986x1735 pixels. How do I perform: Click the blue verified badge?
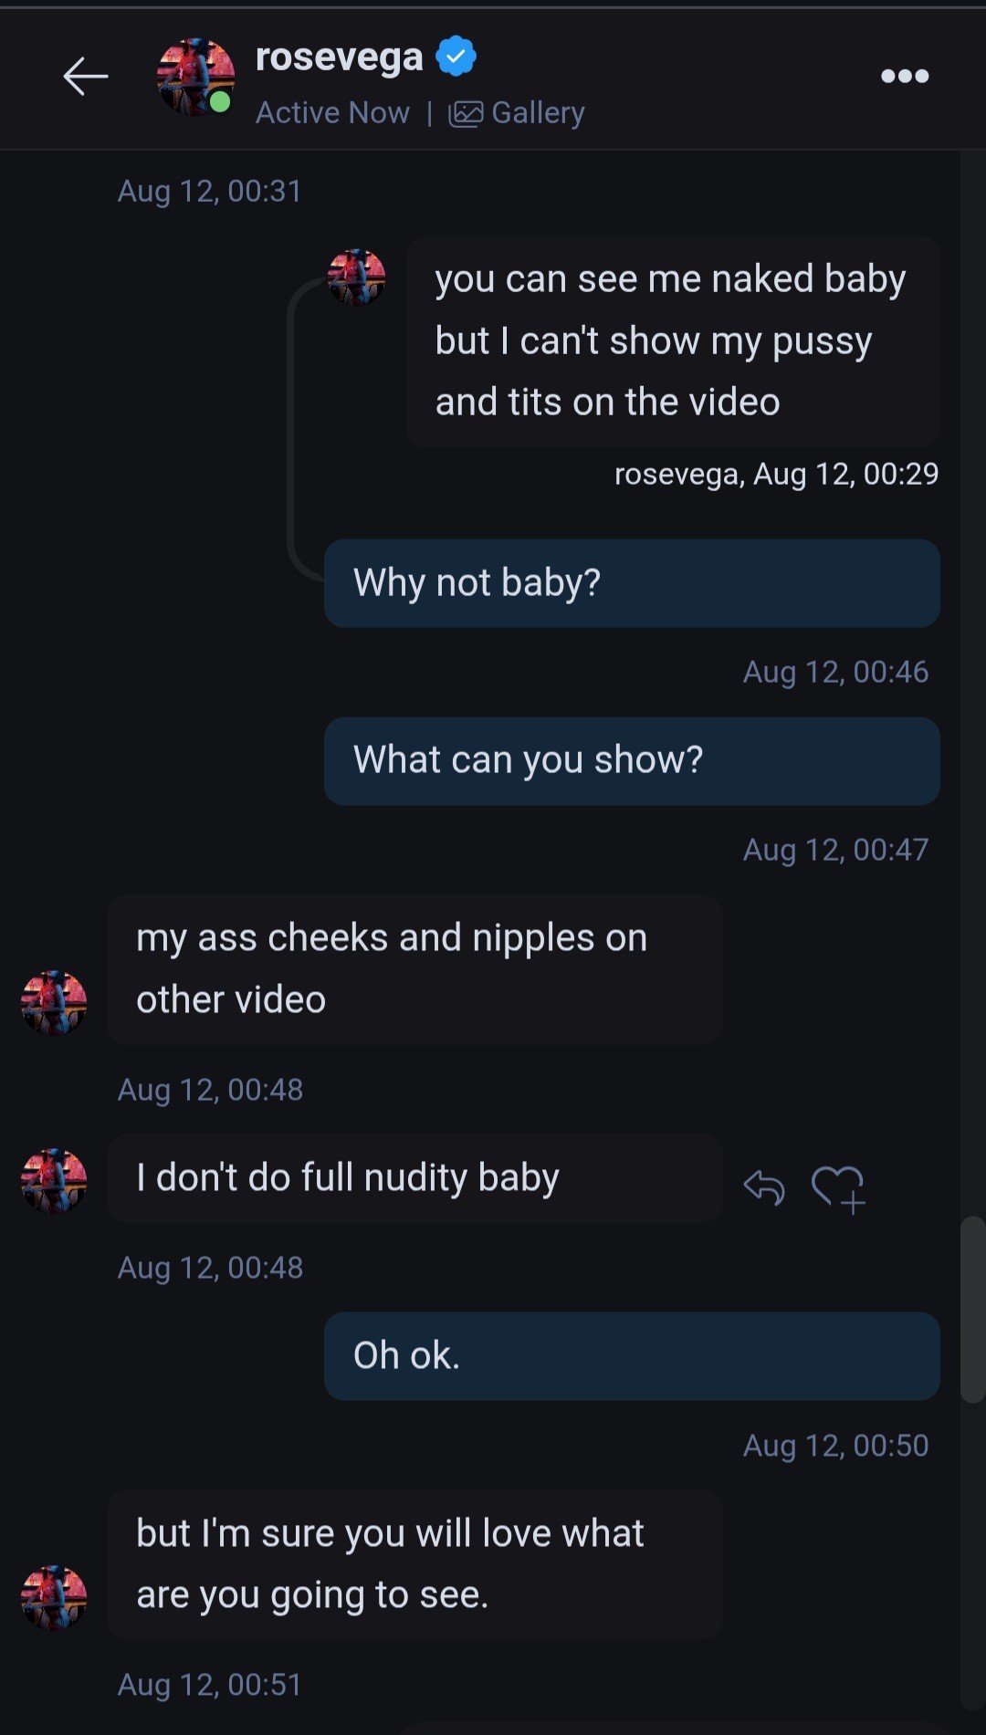click(x=456, y=57)
